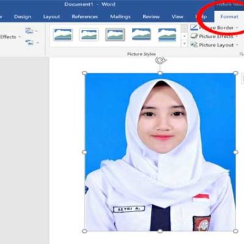Click the Picture Effects icon
This screenshot has width=244, height=244.
(194, 36)
